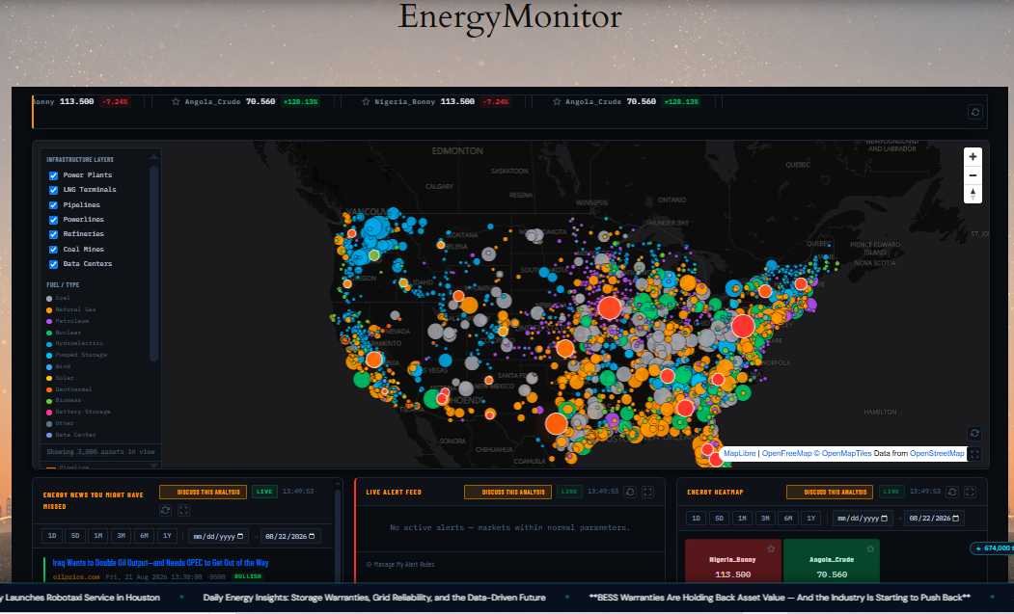Click the Nuclear green legend swatch
This screenshot has height=614, width=1014.
[x=49, y=333]
